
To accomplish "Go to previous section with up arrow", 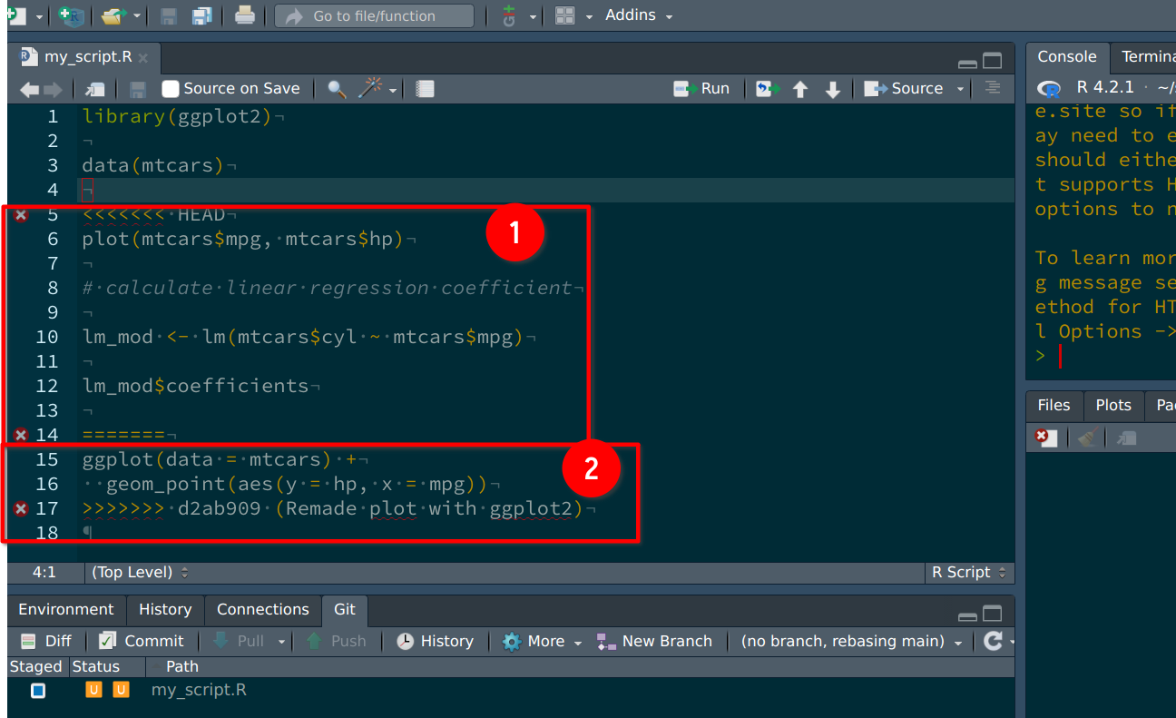I will coord(800,89).
